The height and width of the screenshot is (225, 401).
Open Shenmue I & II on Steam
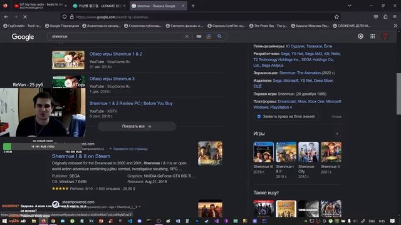point(81,156)
